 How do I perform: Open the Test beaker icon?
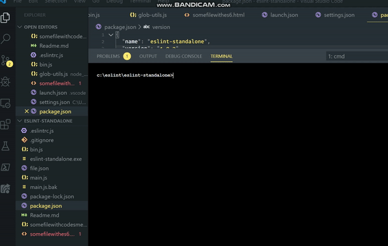pyautogui.click(x=5, y=146)
